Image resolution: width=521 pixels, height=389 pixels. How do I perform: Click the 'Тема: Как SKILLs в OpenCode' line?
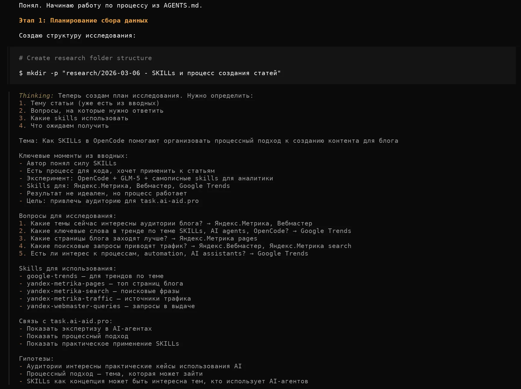tap(208, 141)
